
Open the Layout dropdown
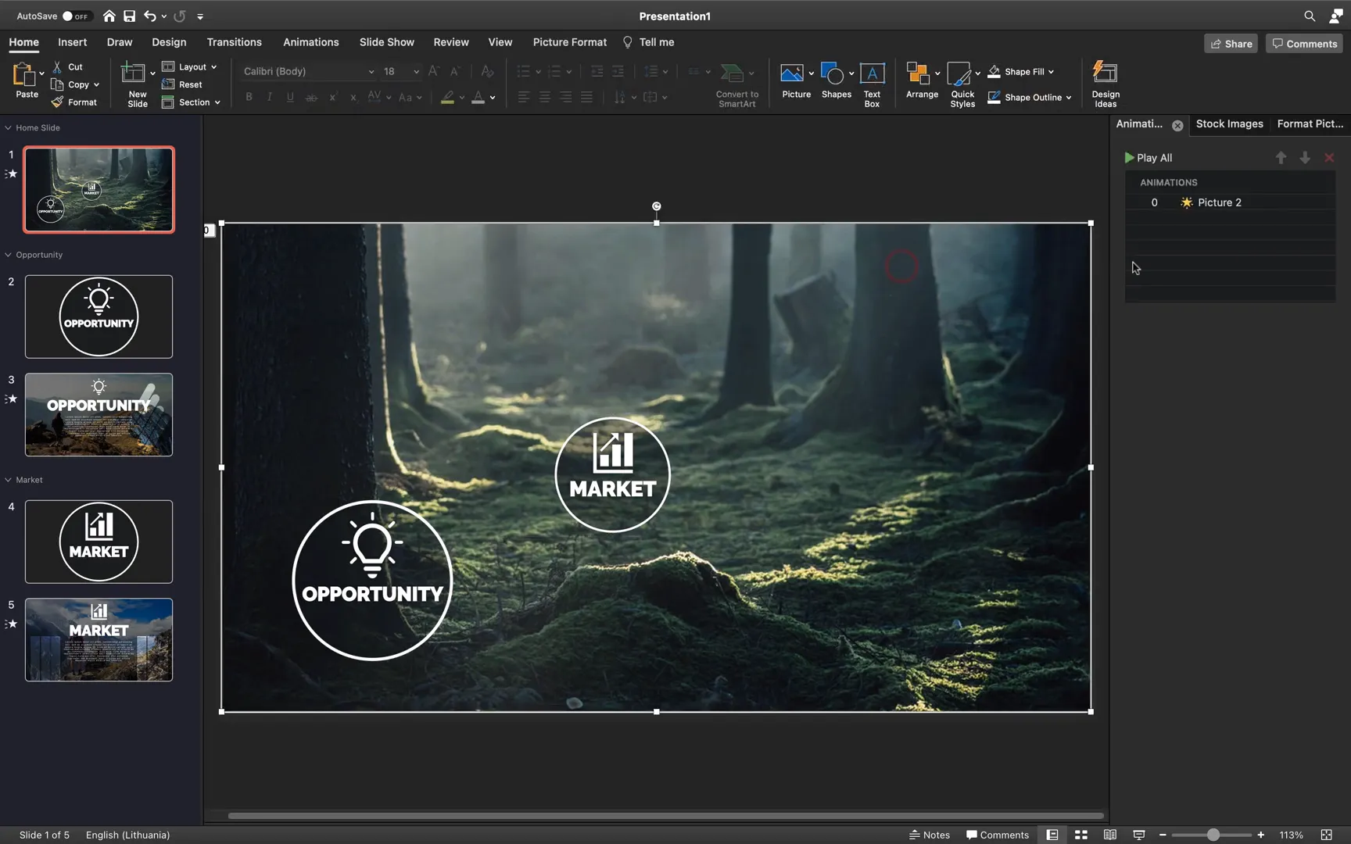190,67
